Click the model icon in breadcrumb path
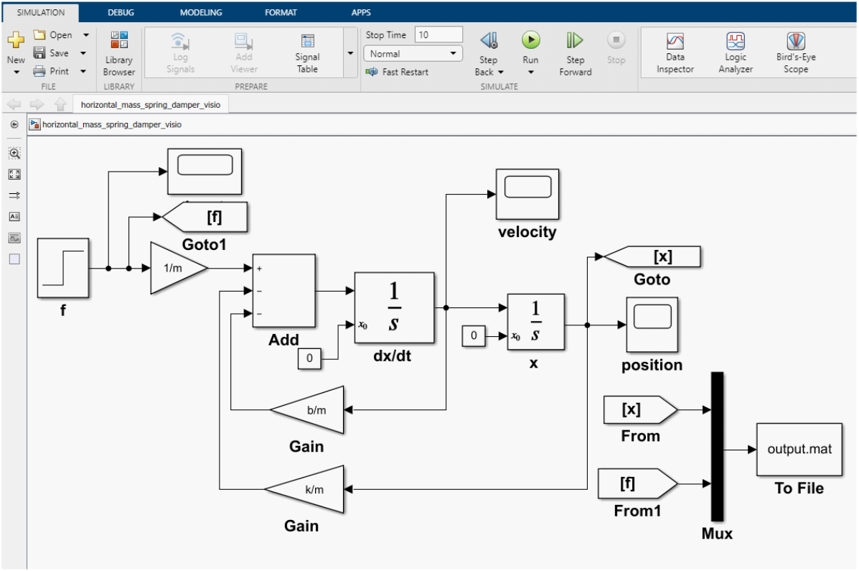 (x=35, y=124)
